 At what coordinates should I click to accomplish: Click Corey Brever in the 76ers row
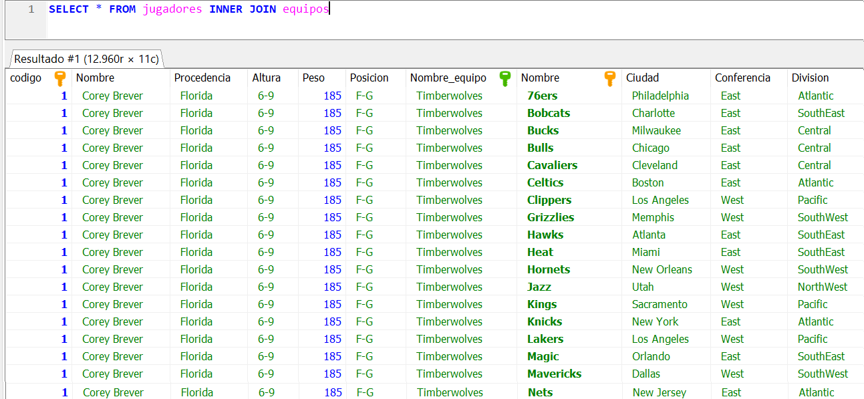coord(112,96)
